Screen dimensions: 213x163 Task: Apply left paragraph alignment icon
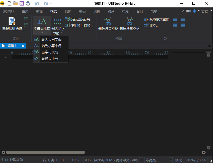click(x=175, y=19)
